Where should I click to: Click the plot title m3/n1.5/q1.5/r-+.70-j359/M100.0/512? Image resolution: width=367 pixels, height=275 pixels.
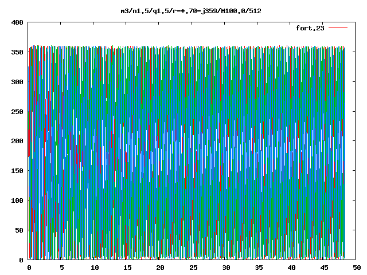pos(191,11)
